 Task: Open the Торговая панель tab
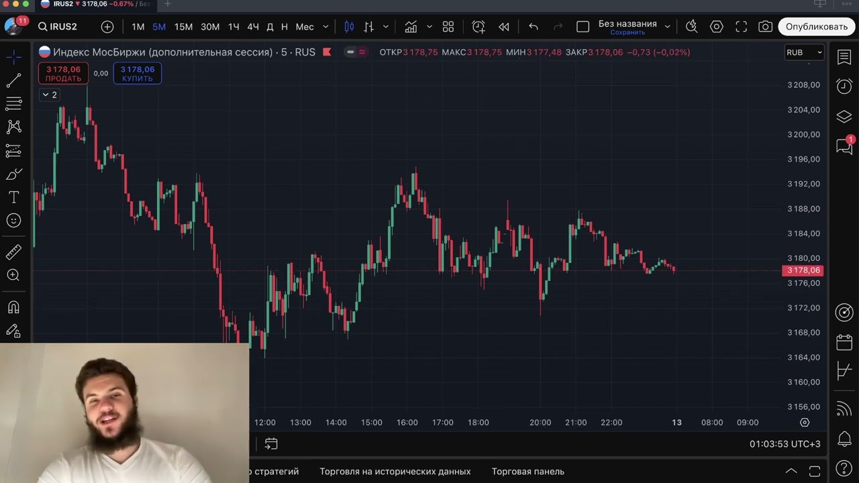pyautogui.click(x=528, y=472)
